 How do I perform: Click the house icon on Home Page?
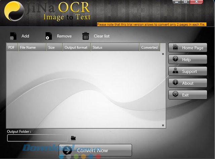(x=175, y=47)
